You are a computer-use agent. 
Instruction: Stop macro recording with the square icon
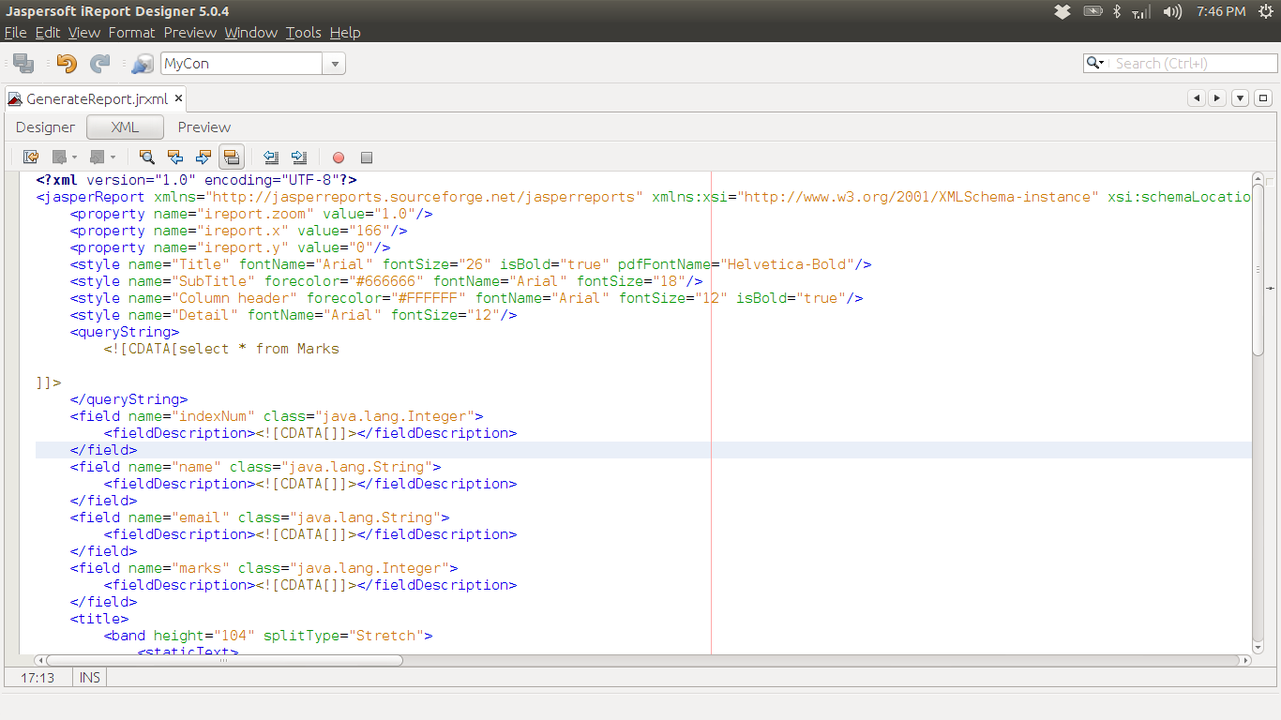pos(367,157)
